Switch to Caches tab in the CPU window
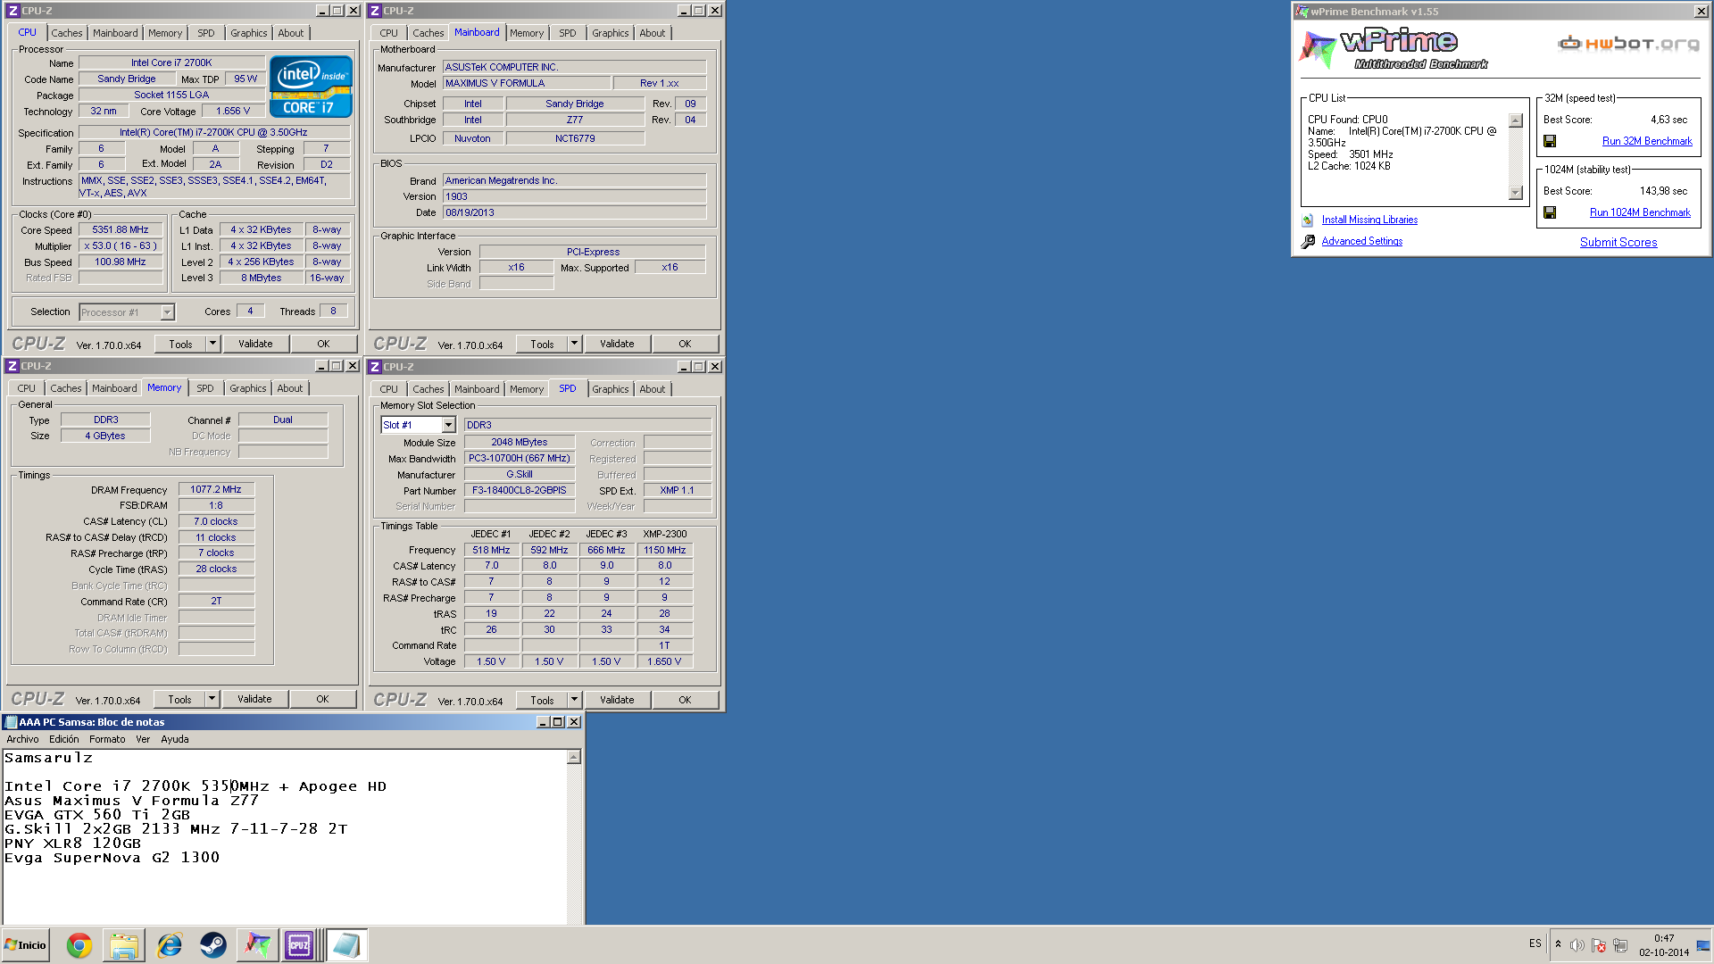 tap(66, 33)
